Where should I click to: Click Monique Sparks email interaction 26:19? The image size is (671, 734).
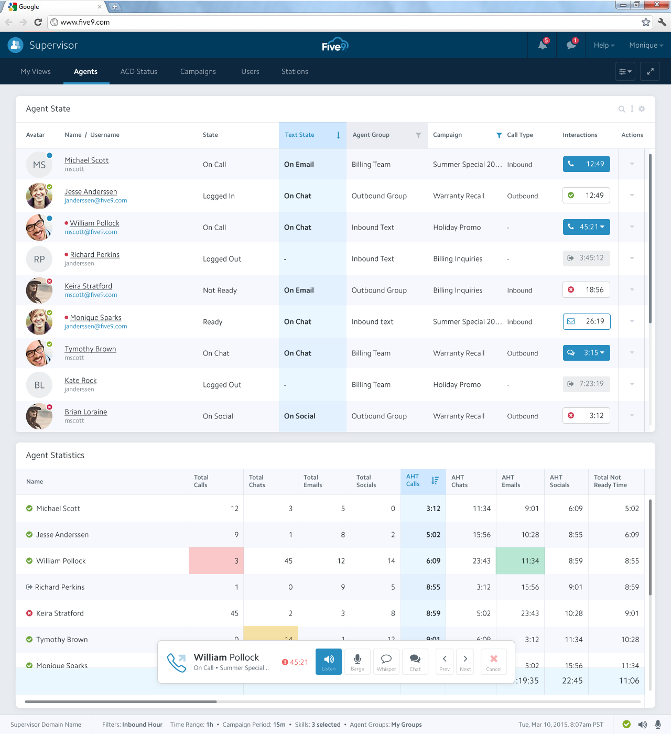pos(587,321)
